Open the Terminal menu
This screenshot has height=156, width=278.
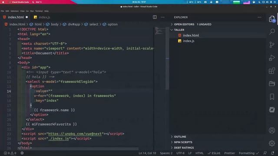(39, 11)
